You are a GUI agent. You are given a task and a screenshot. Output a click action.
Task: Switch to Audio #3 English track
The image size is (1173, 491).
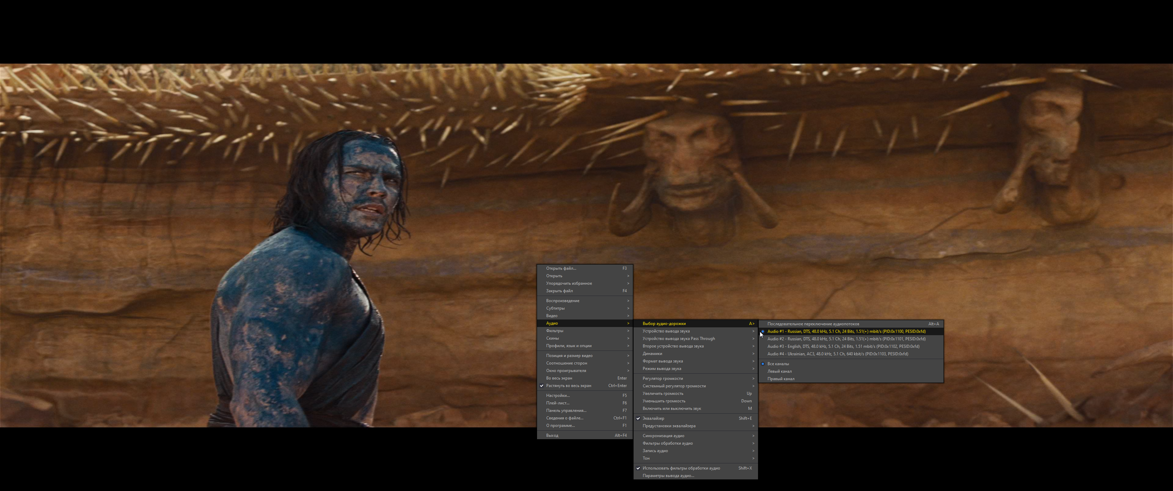click(851, 346)
